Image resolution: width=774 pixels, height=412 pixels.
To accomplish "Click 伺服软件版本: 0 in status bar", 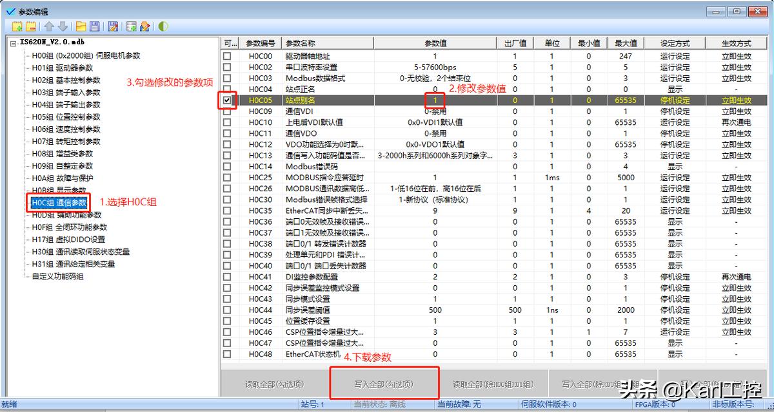I will [x=549, y=404].
